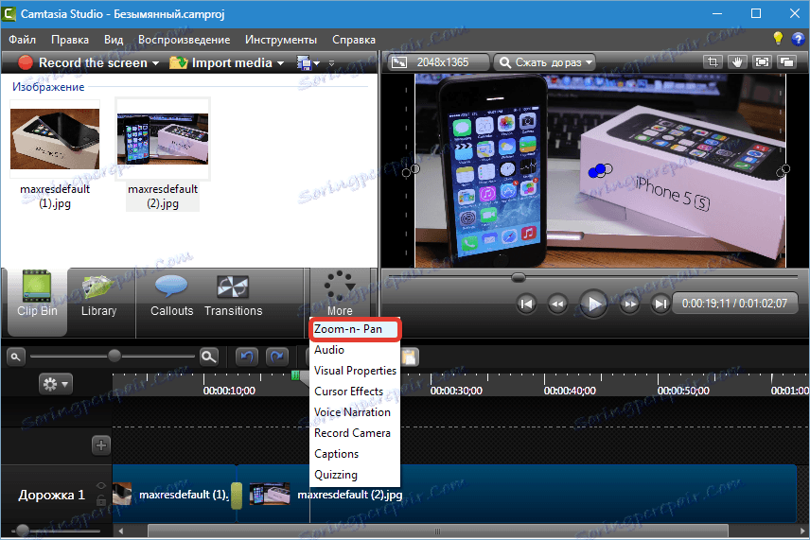810x540 pixels.
Task: Add a new track with plus button
Action: 101,445
